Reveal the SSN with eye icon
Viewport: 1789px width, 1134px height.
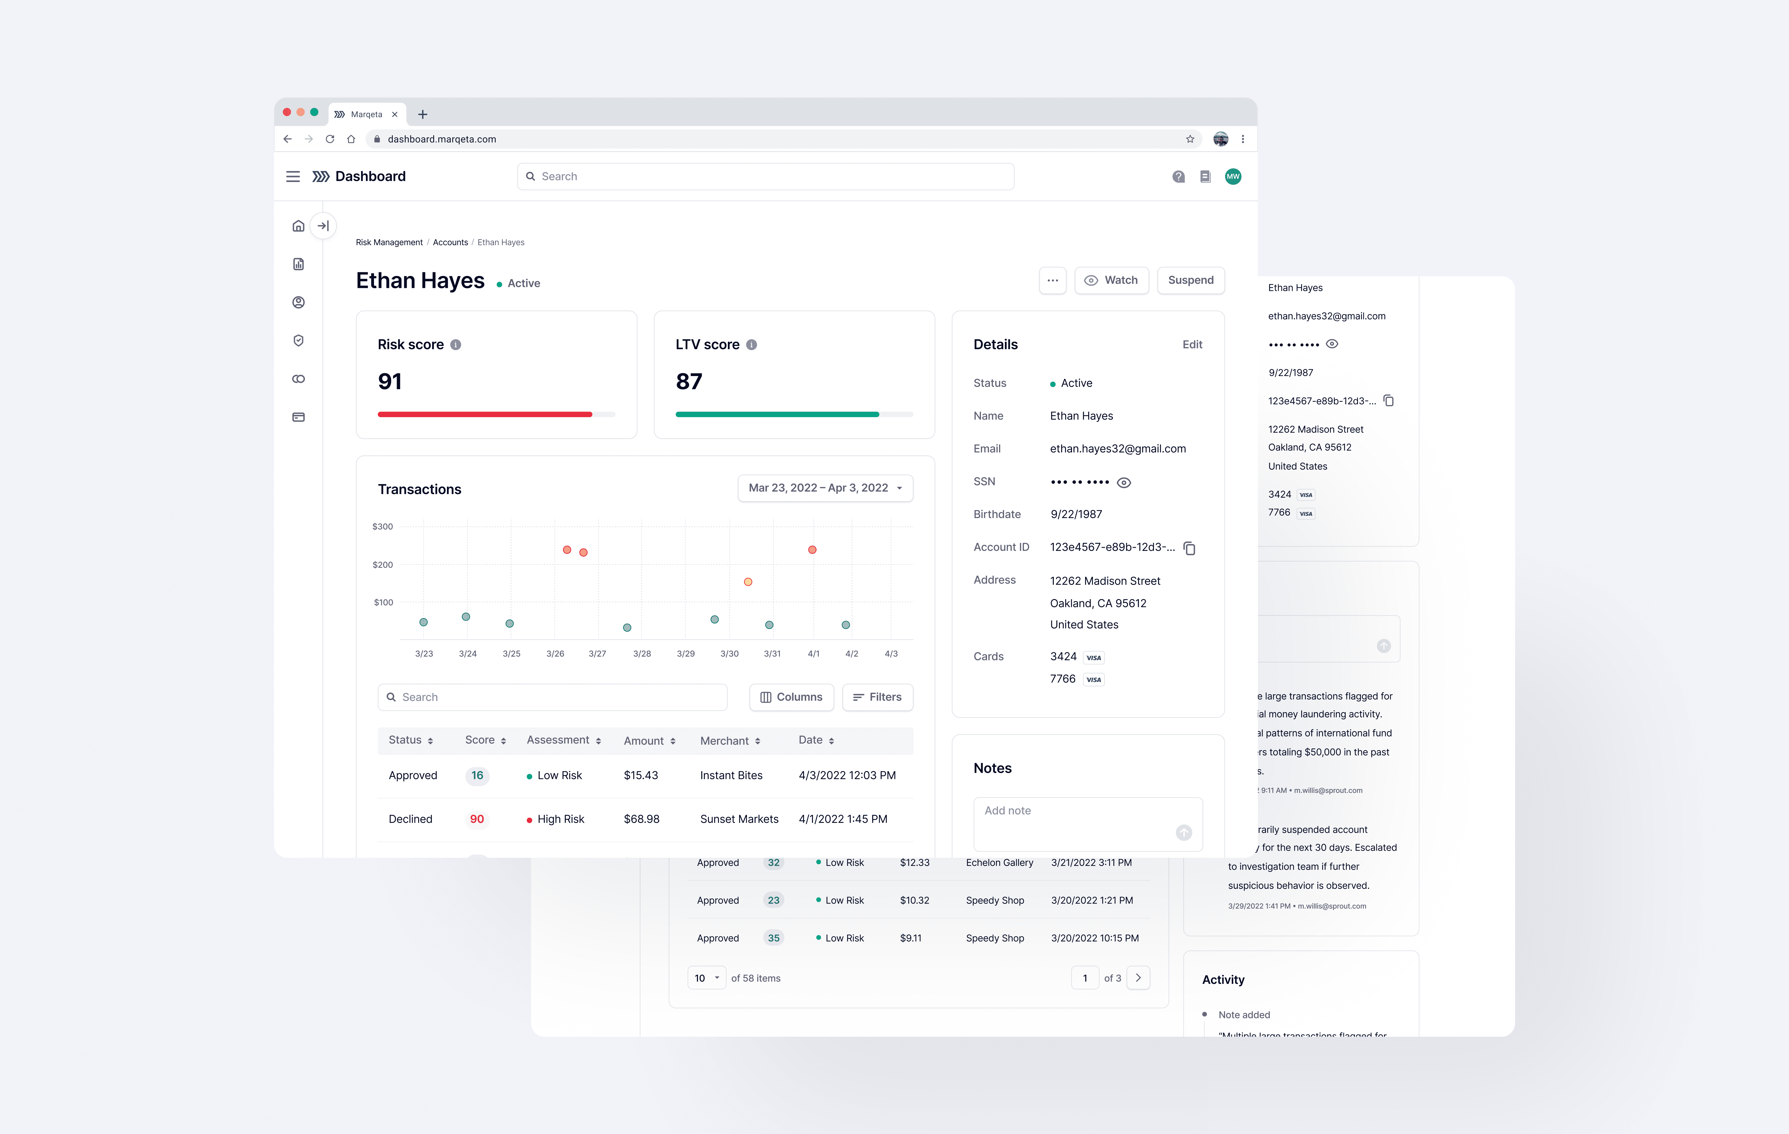pyautogui.click(x=1124, y=483)
